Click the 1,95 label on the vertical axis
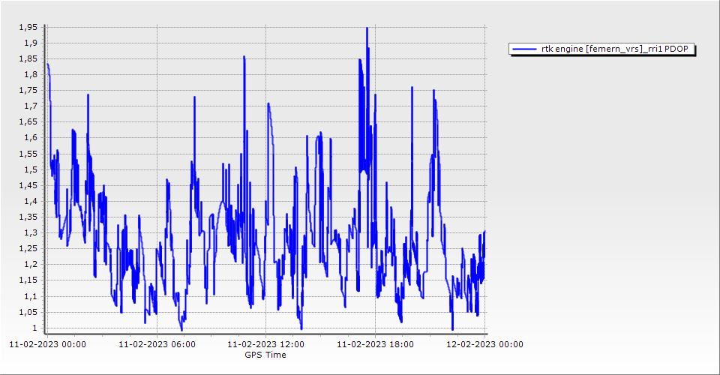The height and width of the screenshot is (375, 720). point(29,27)
